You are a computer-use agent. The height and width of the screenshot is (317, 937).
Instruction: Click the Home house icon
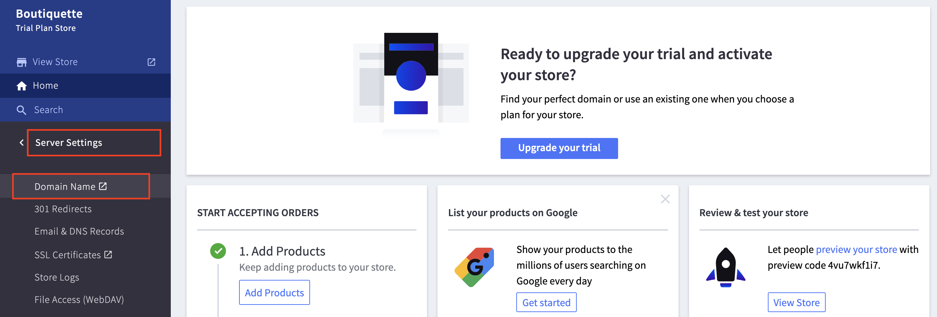pyautogui.click(x=21, y=86)
